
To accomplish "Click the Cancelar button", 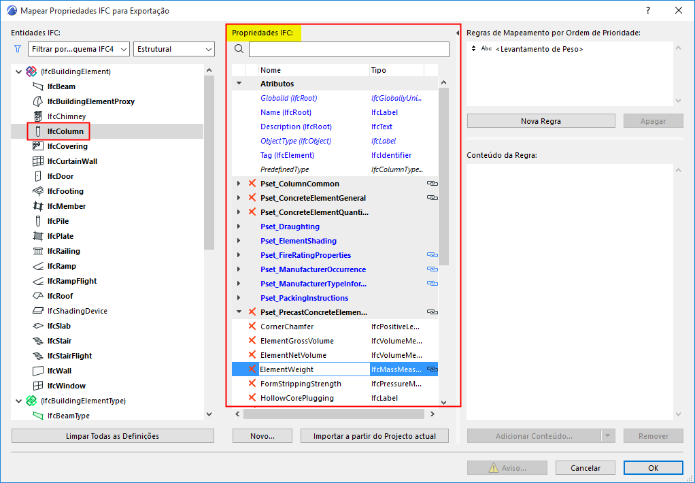I will click(585, 468).
